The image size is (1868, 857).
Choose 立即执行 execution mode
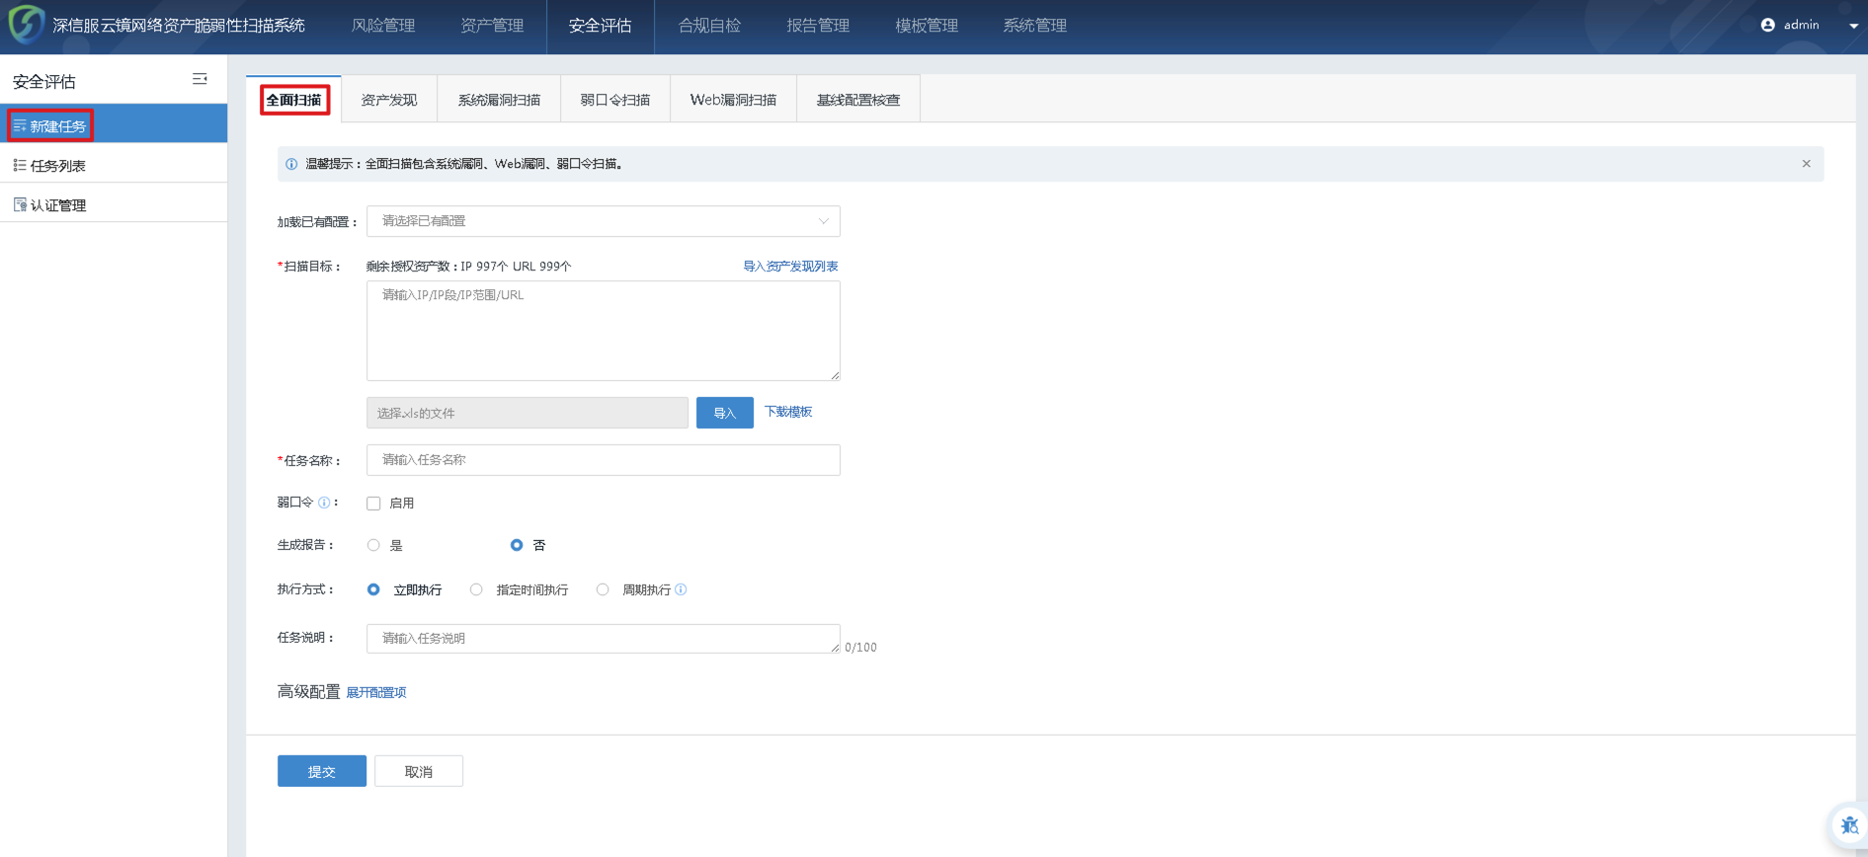point(373,589)
